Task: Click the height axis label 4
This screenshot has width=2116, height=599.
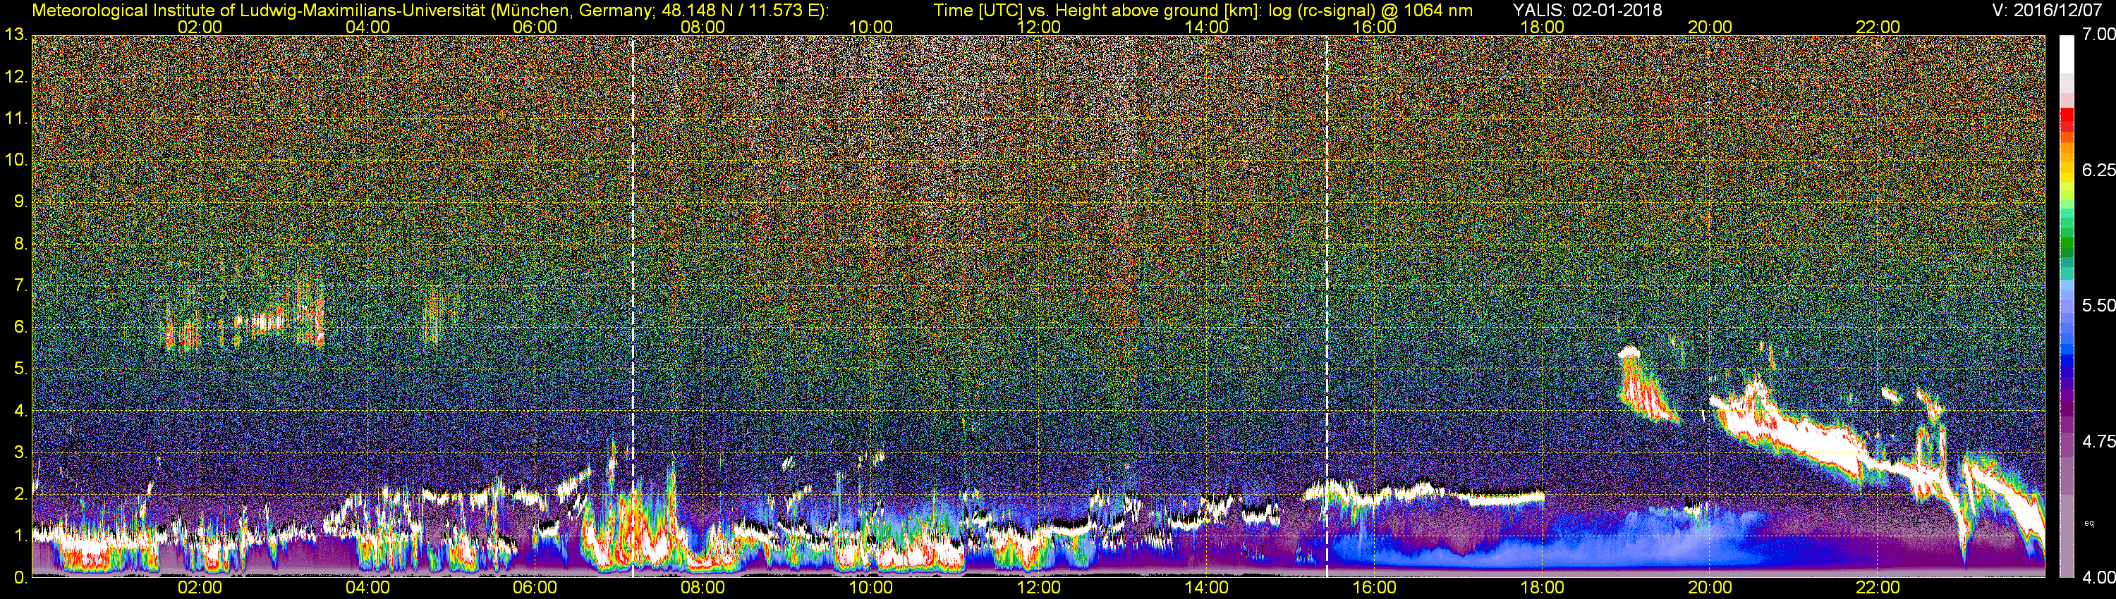Action: click(20, 411)
